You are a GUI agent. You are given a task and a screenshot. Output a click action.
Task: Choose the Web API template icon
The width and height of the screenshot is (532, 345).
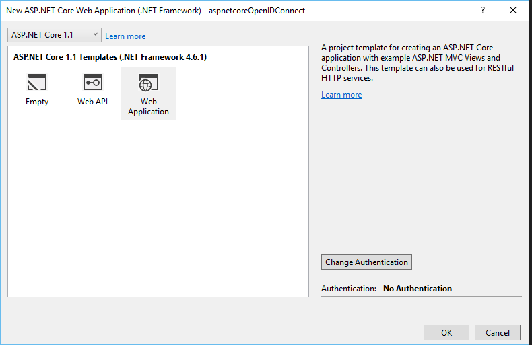click(x=93, y=82)
